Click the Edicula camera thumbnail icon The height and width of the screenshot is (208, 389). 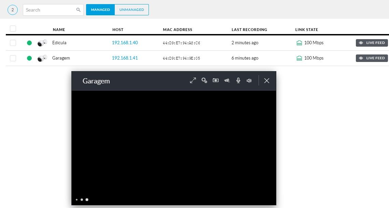[42, 43]
